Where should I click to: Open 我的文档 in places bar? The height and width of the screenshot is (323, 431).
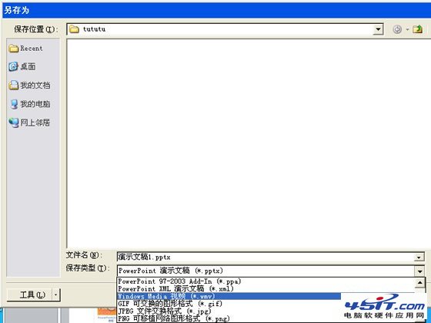coord(29,86)
